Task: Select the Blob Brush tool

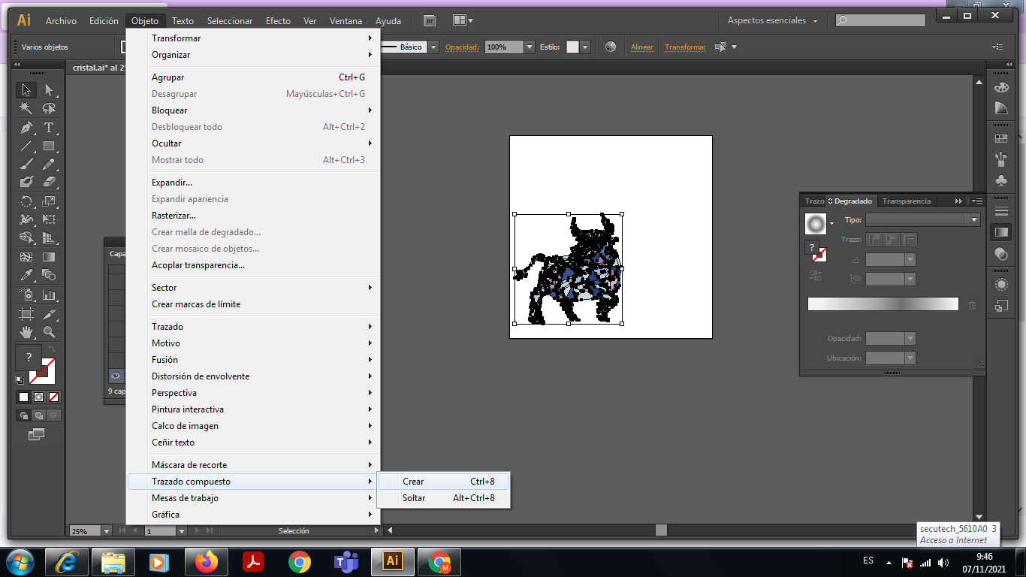Action: point(26,182)
